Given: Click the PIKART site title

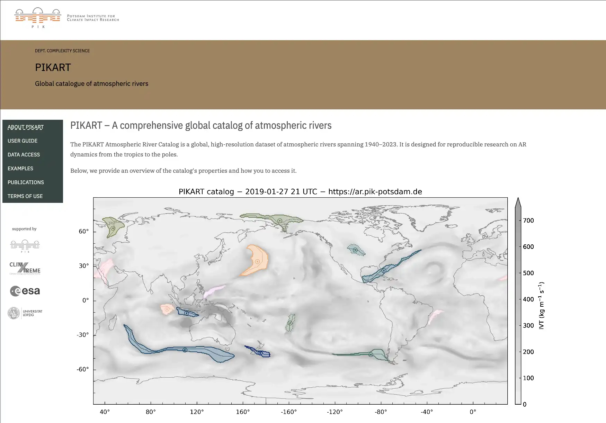Looking at the screenshot, I should tap(53, 67).
